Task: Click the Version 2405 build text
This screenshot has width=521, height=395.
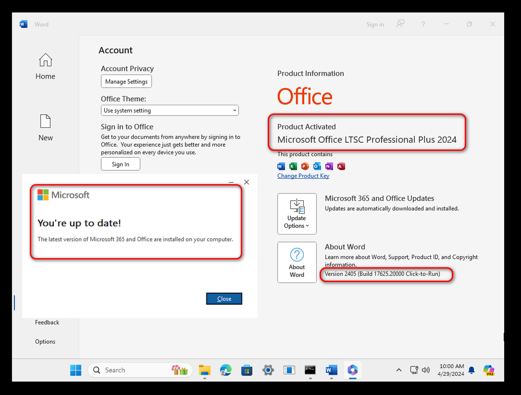Action: click(382, 274)
